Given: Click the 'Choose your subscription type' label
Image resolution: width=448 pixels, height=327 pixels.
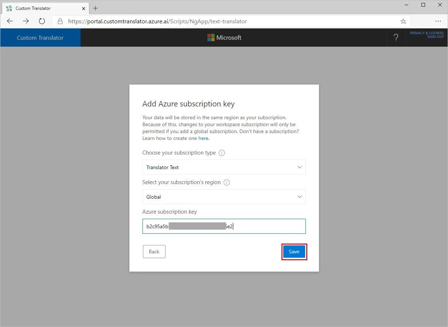Looking at the screenshot, I should [179, 153].
